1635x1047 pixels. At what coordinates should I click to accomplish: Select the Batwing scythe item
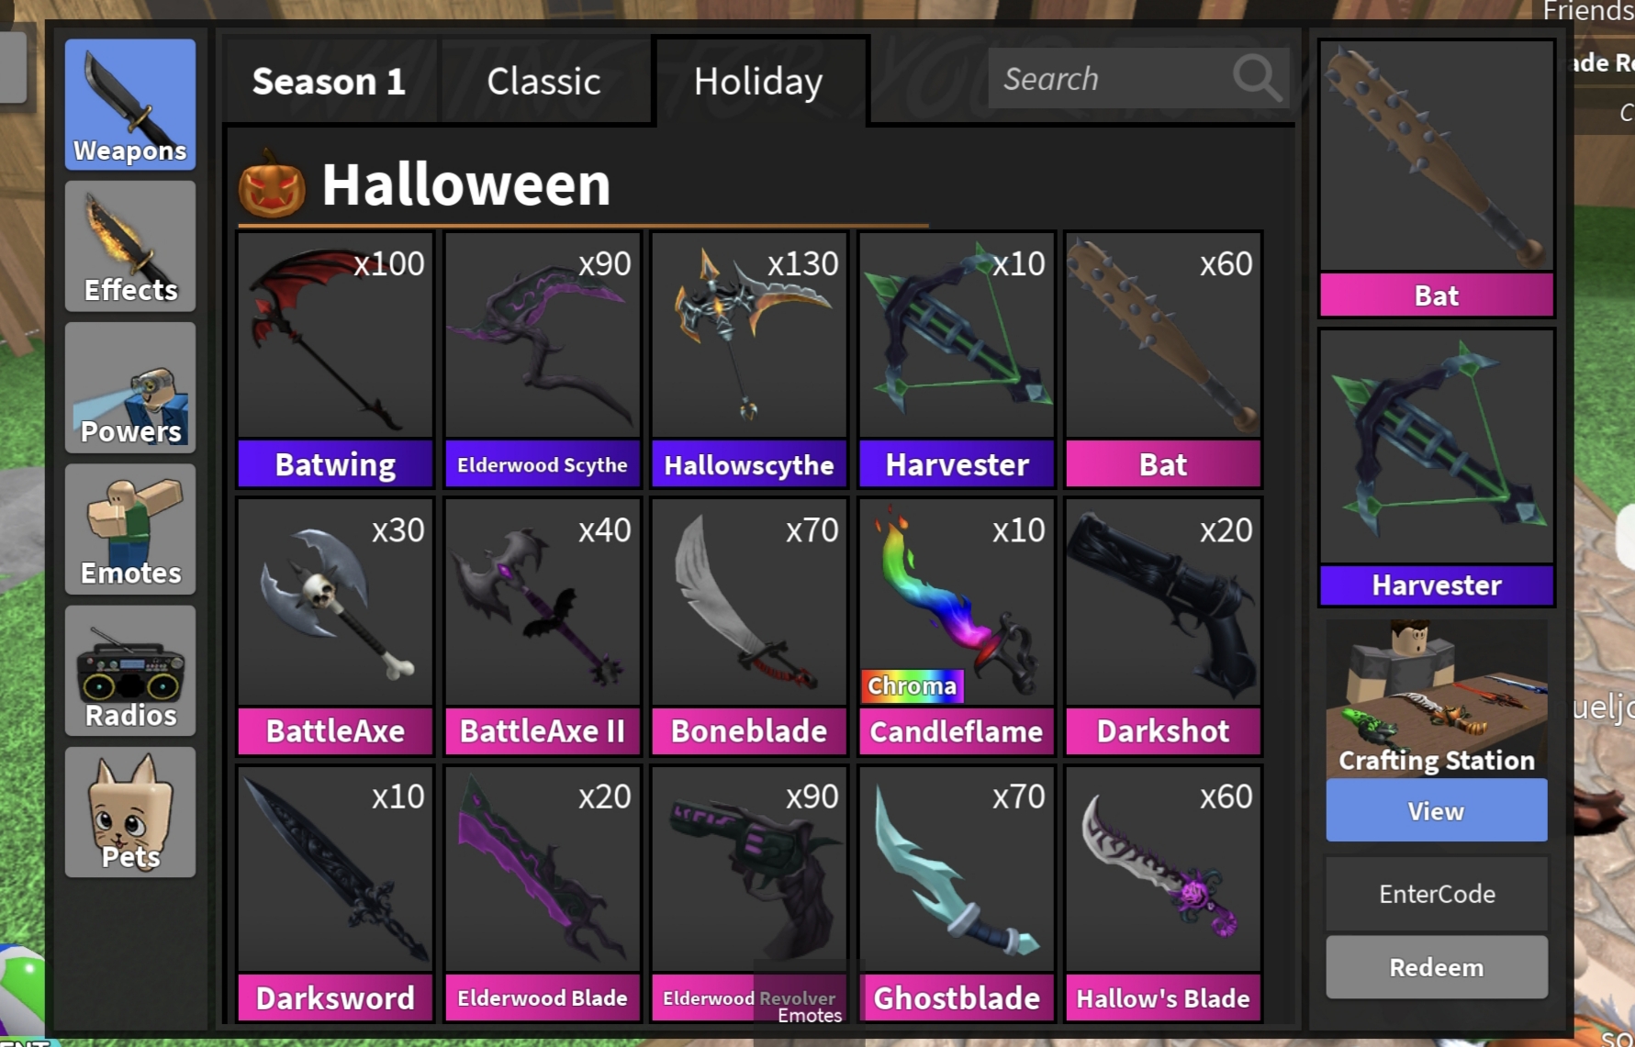[335, 360]
